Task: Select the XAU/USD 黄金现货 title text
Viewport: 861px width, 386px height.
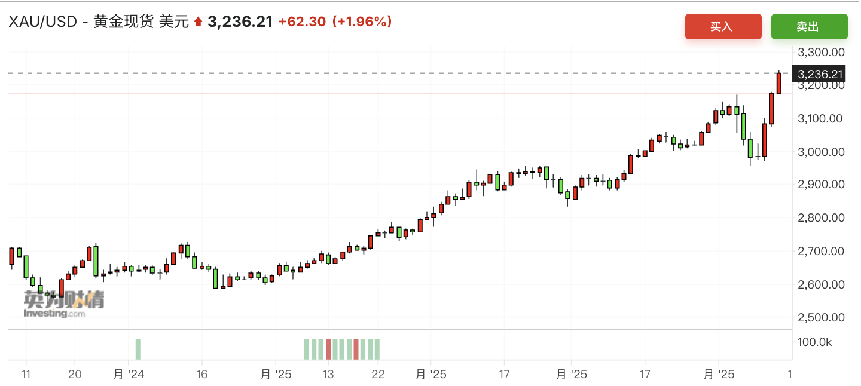Action: [x=97, y=22]
